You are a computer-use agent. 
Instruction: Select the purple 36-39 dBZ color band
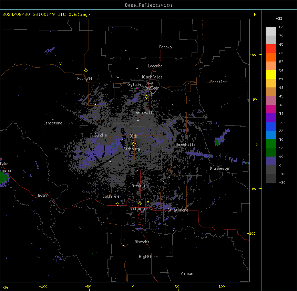[271, 118]
